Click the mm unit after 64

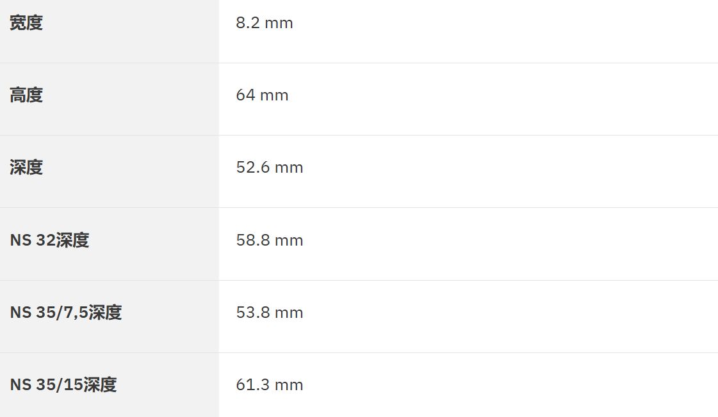[x=276, y=96]
